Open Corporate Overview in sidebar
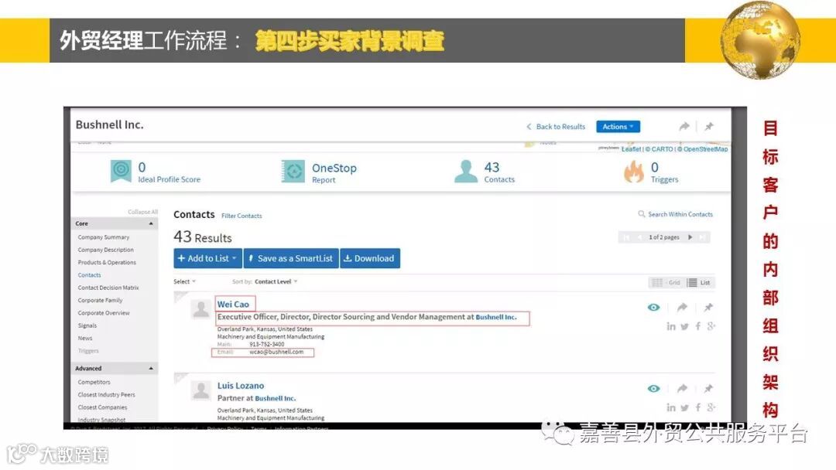The height and width of the screenshot is (470, 836). coord(104,313)
